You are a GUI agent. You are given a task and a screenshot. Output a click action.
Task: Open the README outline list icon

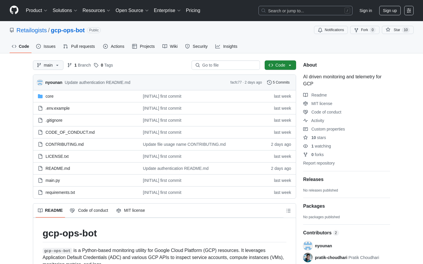click(x=288, y=211)
